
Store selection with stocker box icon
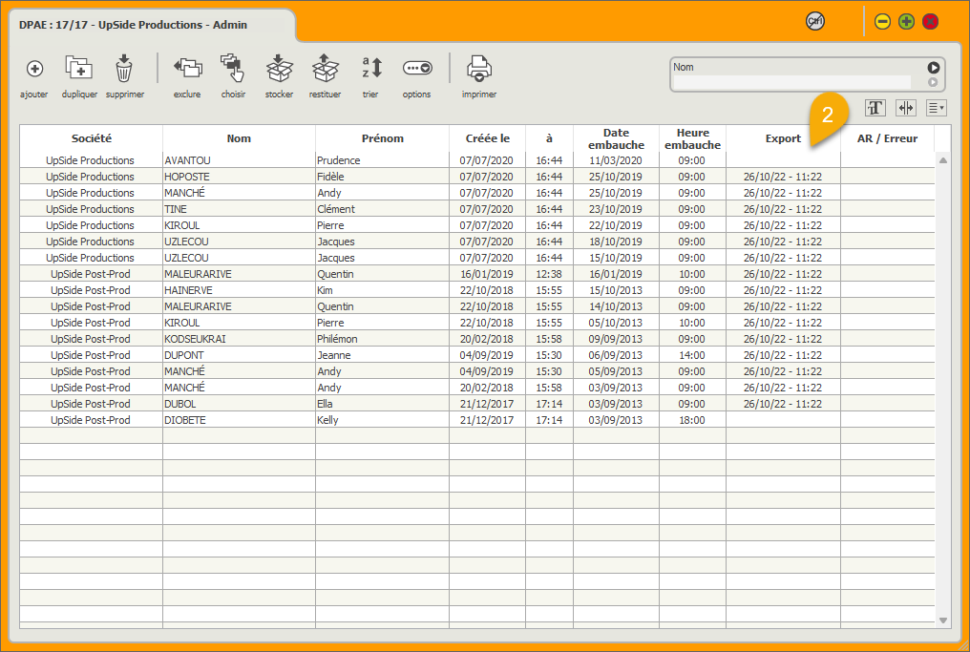[x=279, y=68]
